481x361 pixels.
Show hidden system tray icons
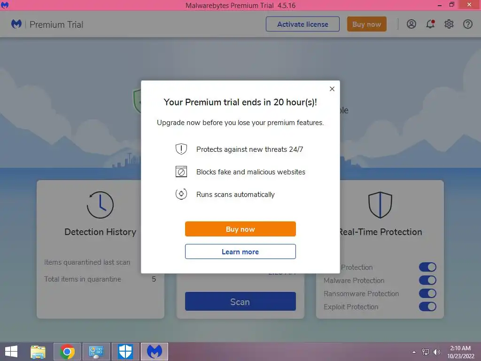tap(414, 352)
